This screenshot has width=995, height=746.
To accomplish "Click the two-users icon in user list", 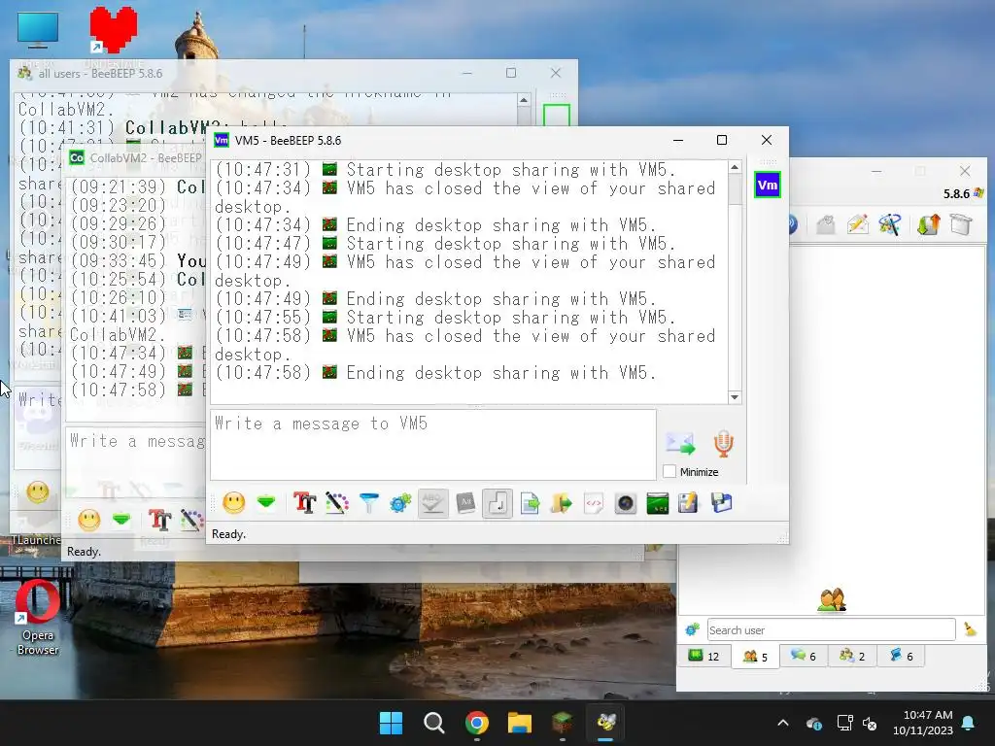I will 832,599.
